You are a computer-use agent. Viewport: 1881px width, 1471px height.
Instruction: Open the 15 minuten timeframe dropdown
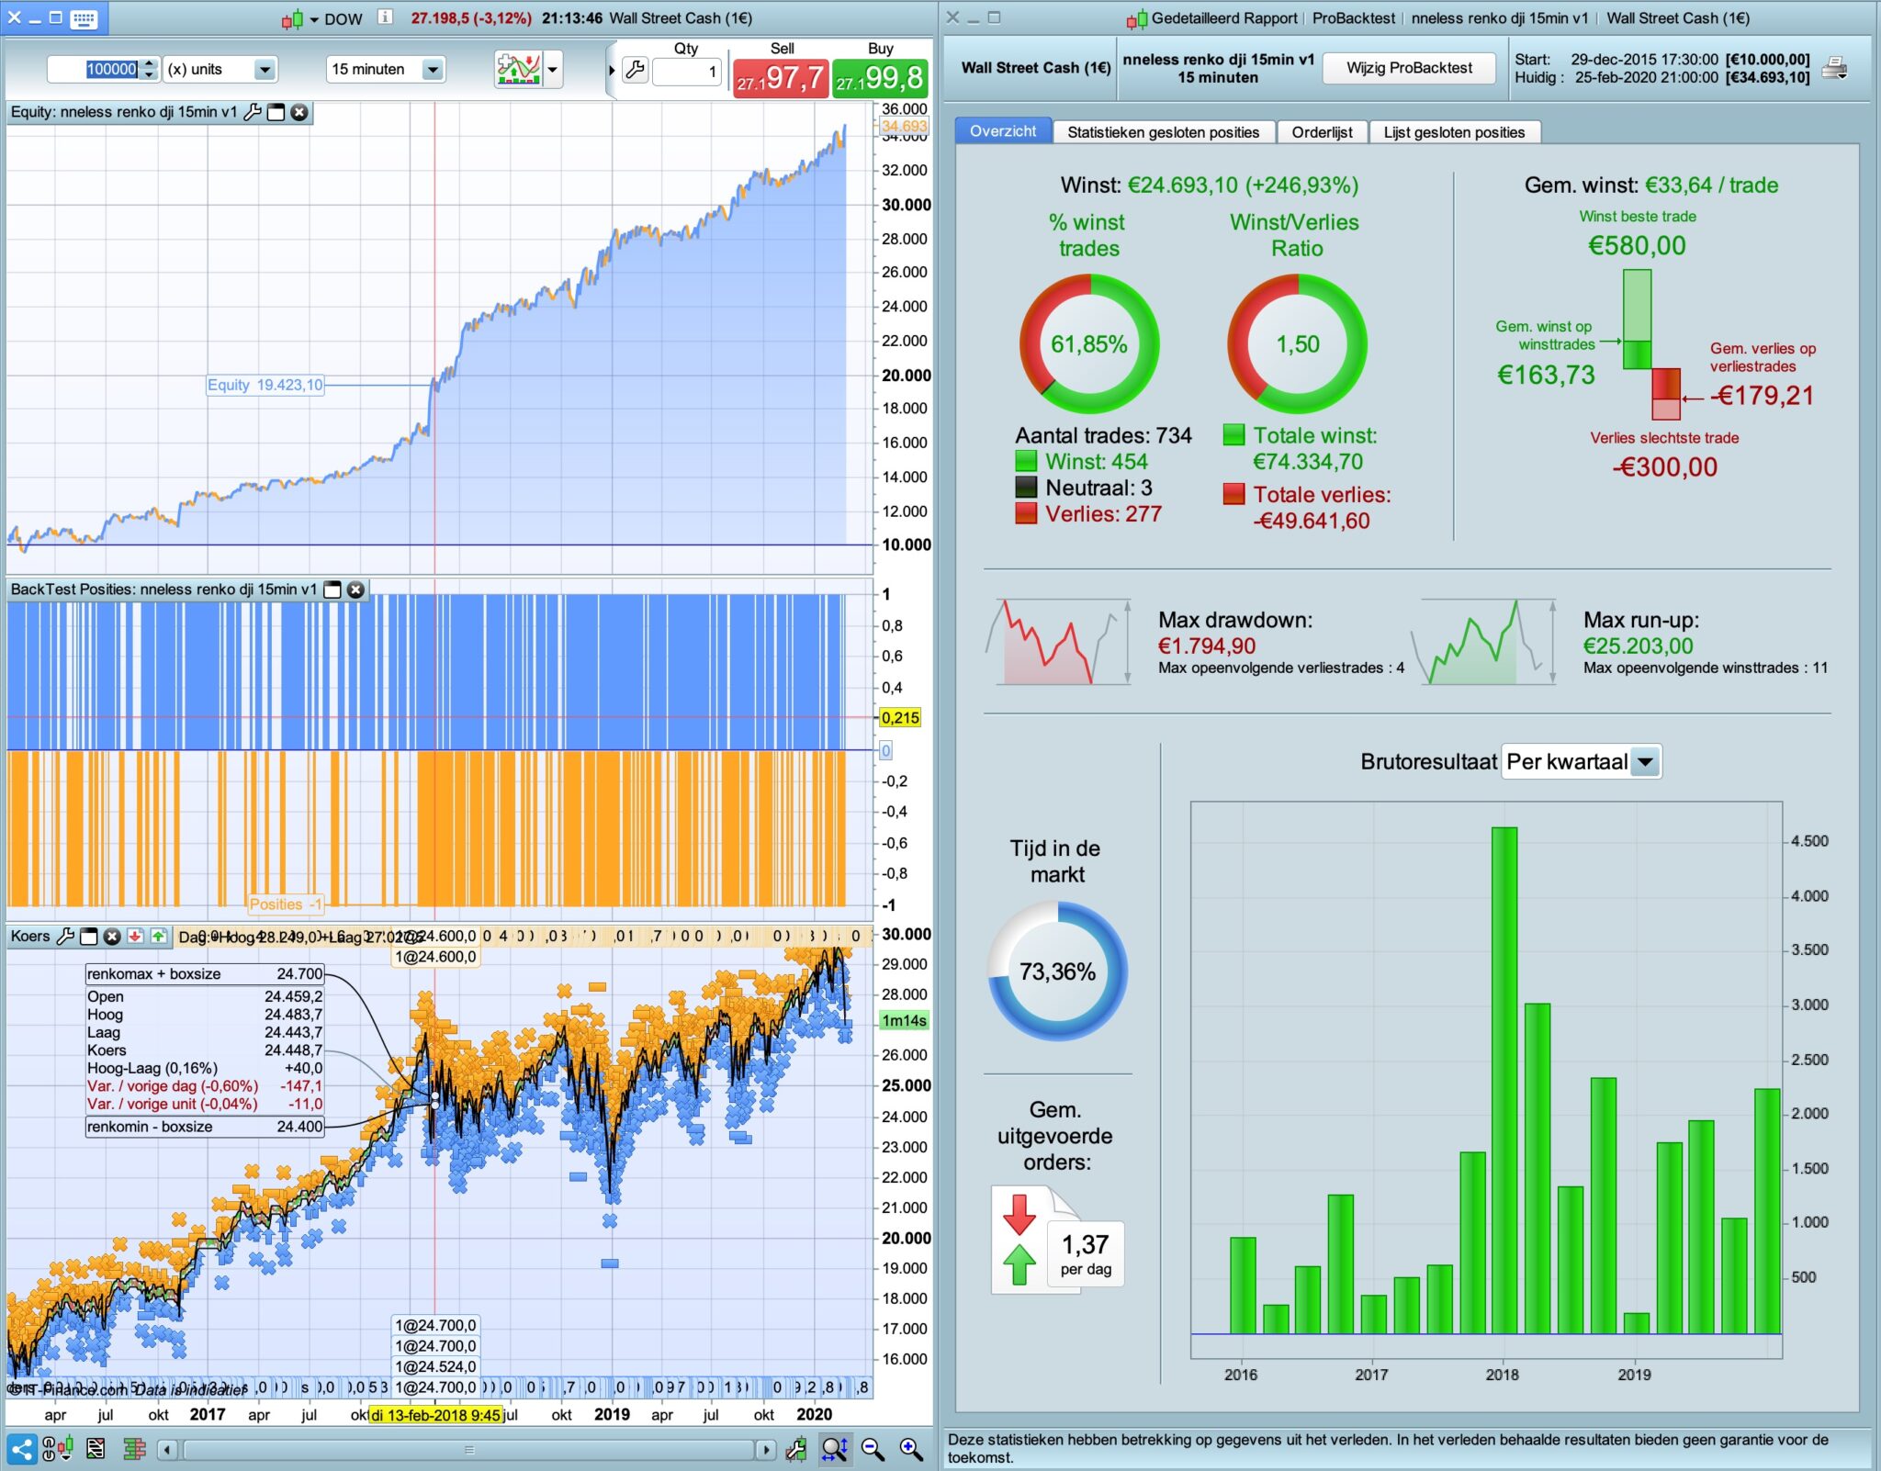point(432,70)
